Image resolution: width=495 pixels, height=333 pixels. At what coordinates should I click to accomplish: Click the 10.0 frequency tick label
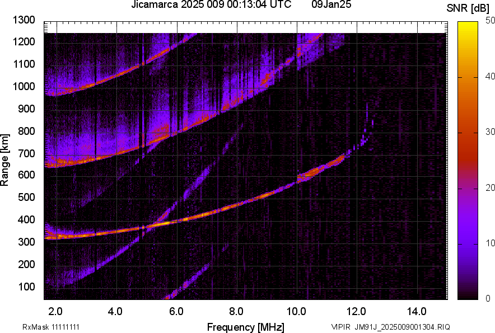296,311
